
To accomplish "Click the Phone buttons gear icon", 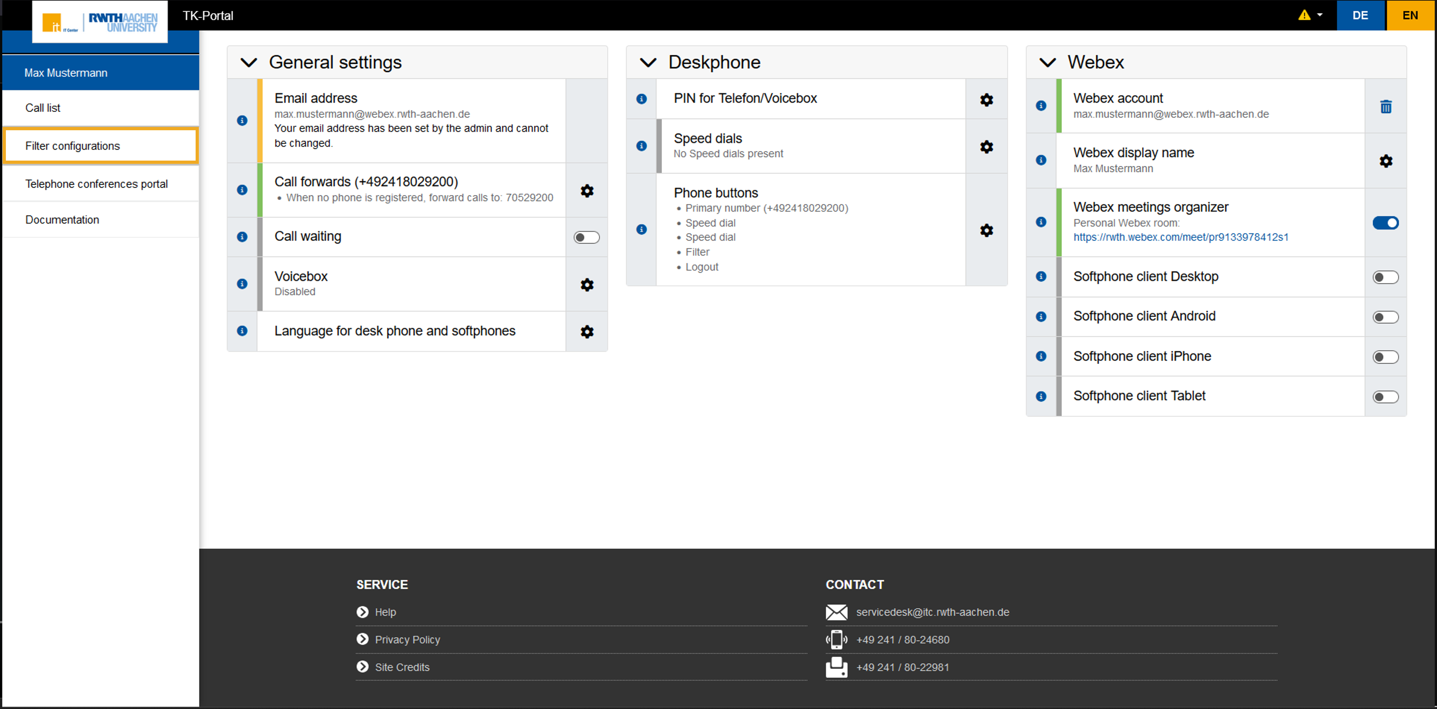I will coord(986,230).
